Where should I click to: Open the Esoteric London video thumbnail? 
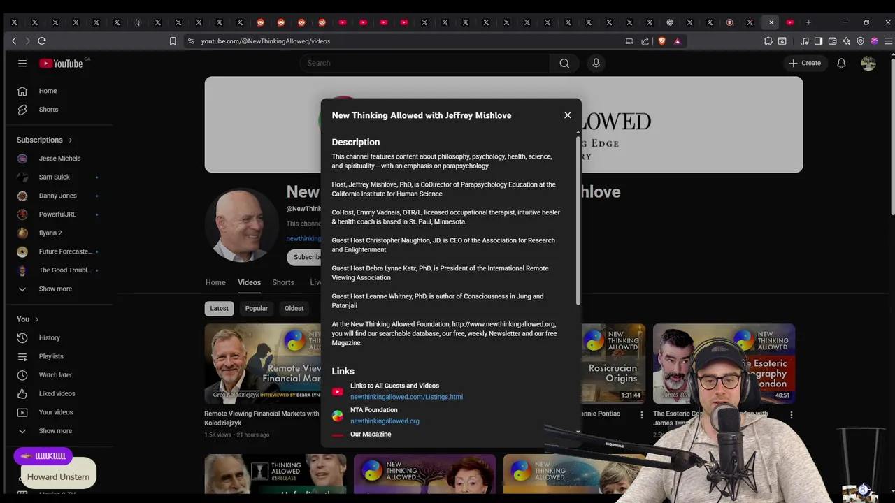click(x=724, y=364)
